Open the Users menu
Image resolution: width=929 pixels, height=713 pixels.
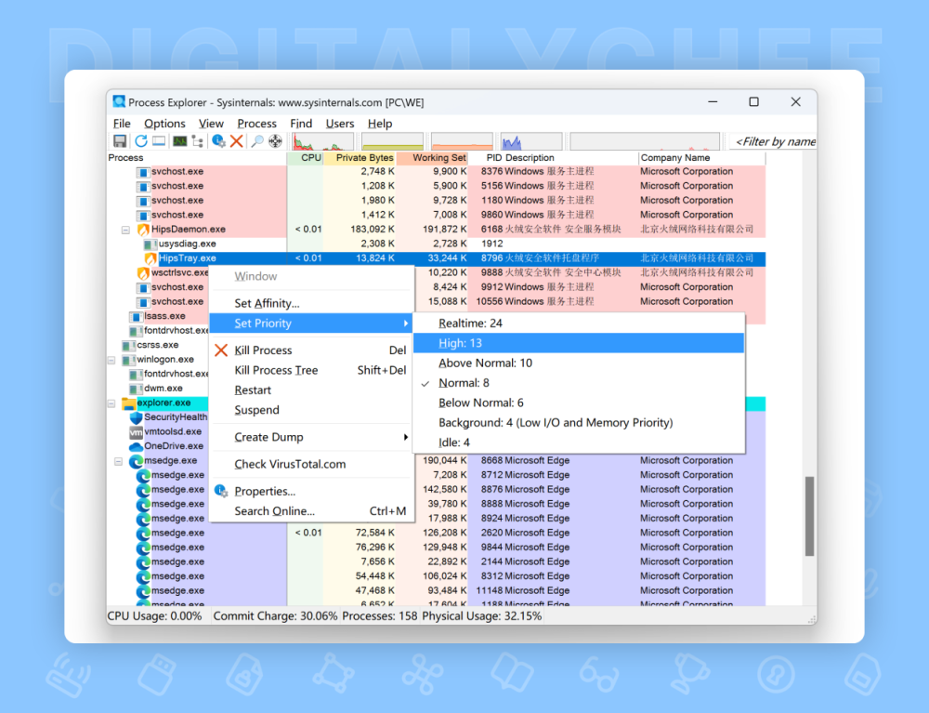coord(339,124)
